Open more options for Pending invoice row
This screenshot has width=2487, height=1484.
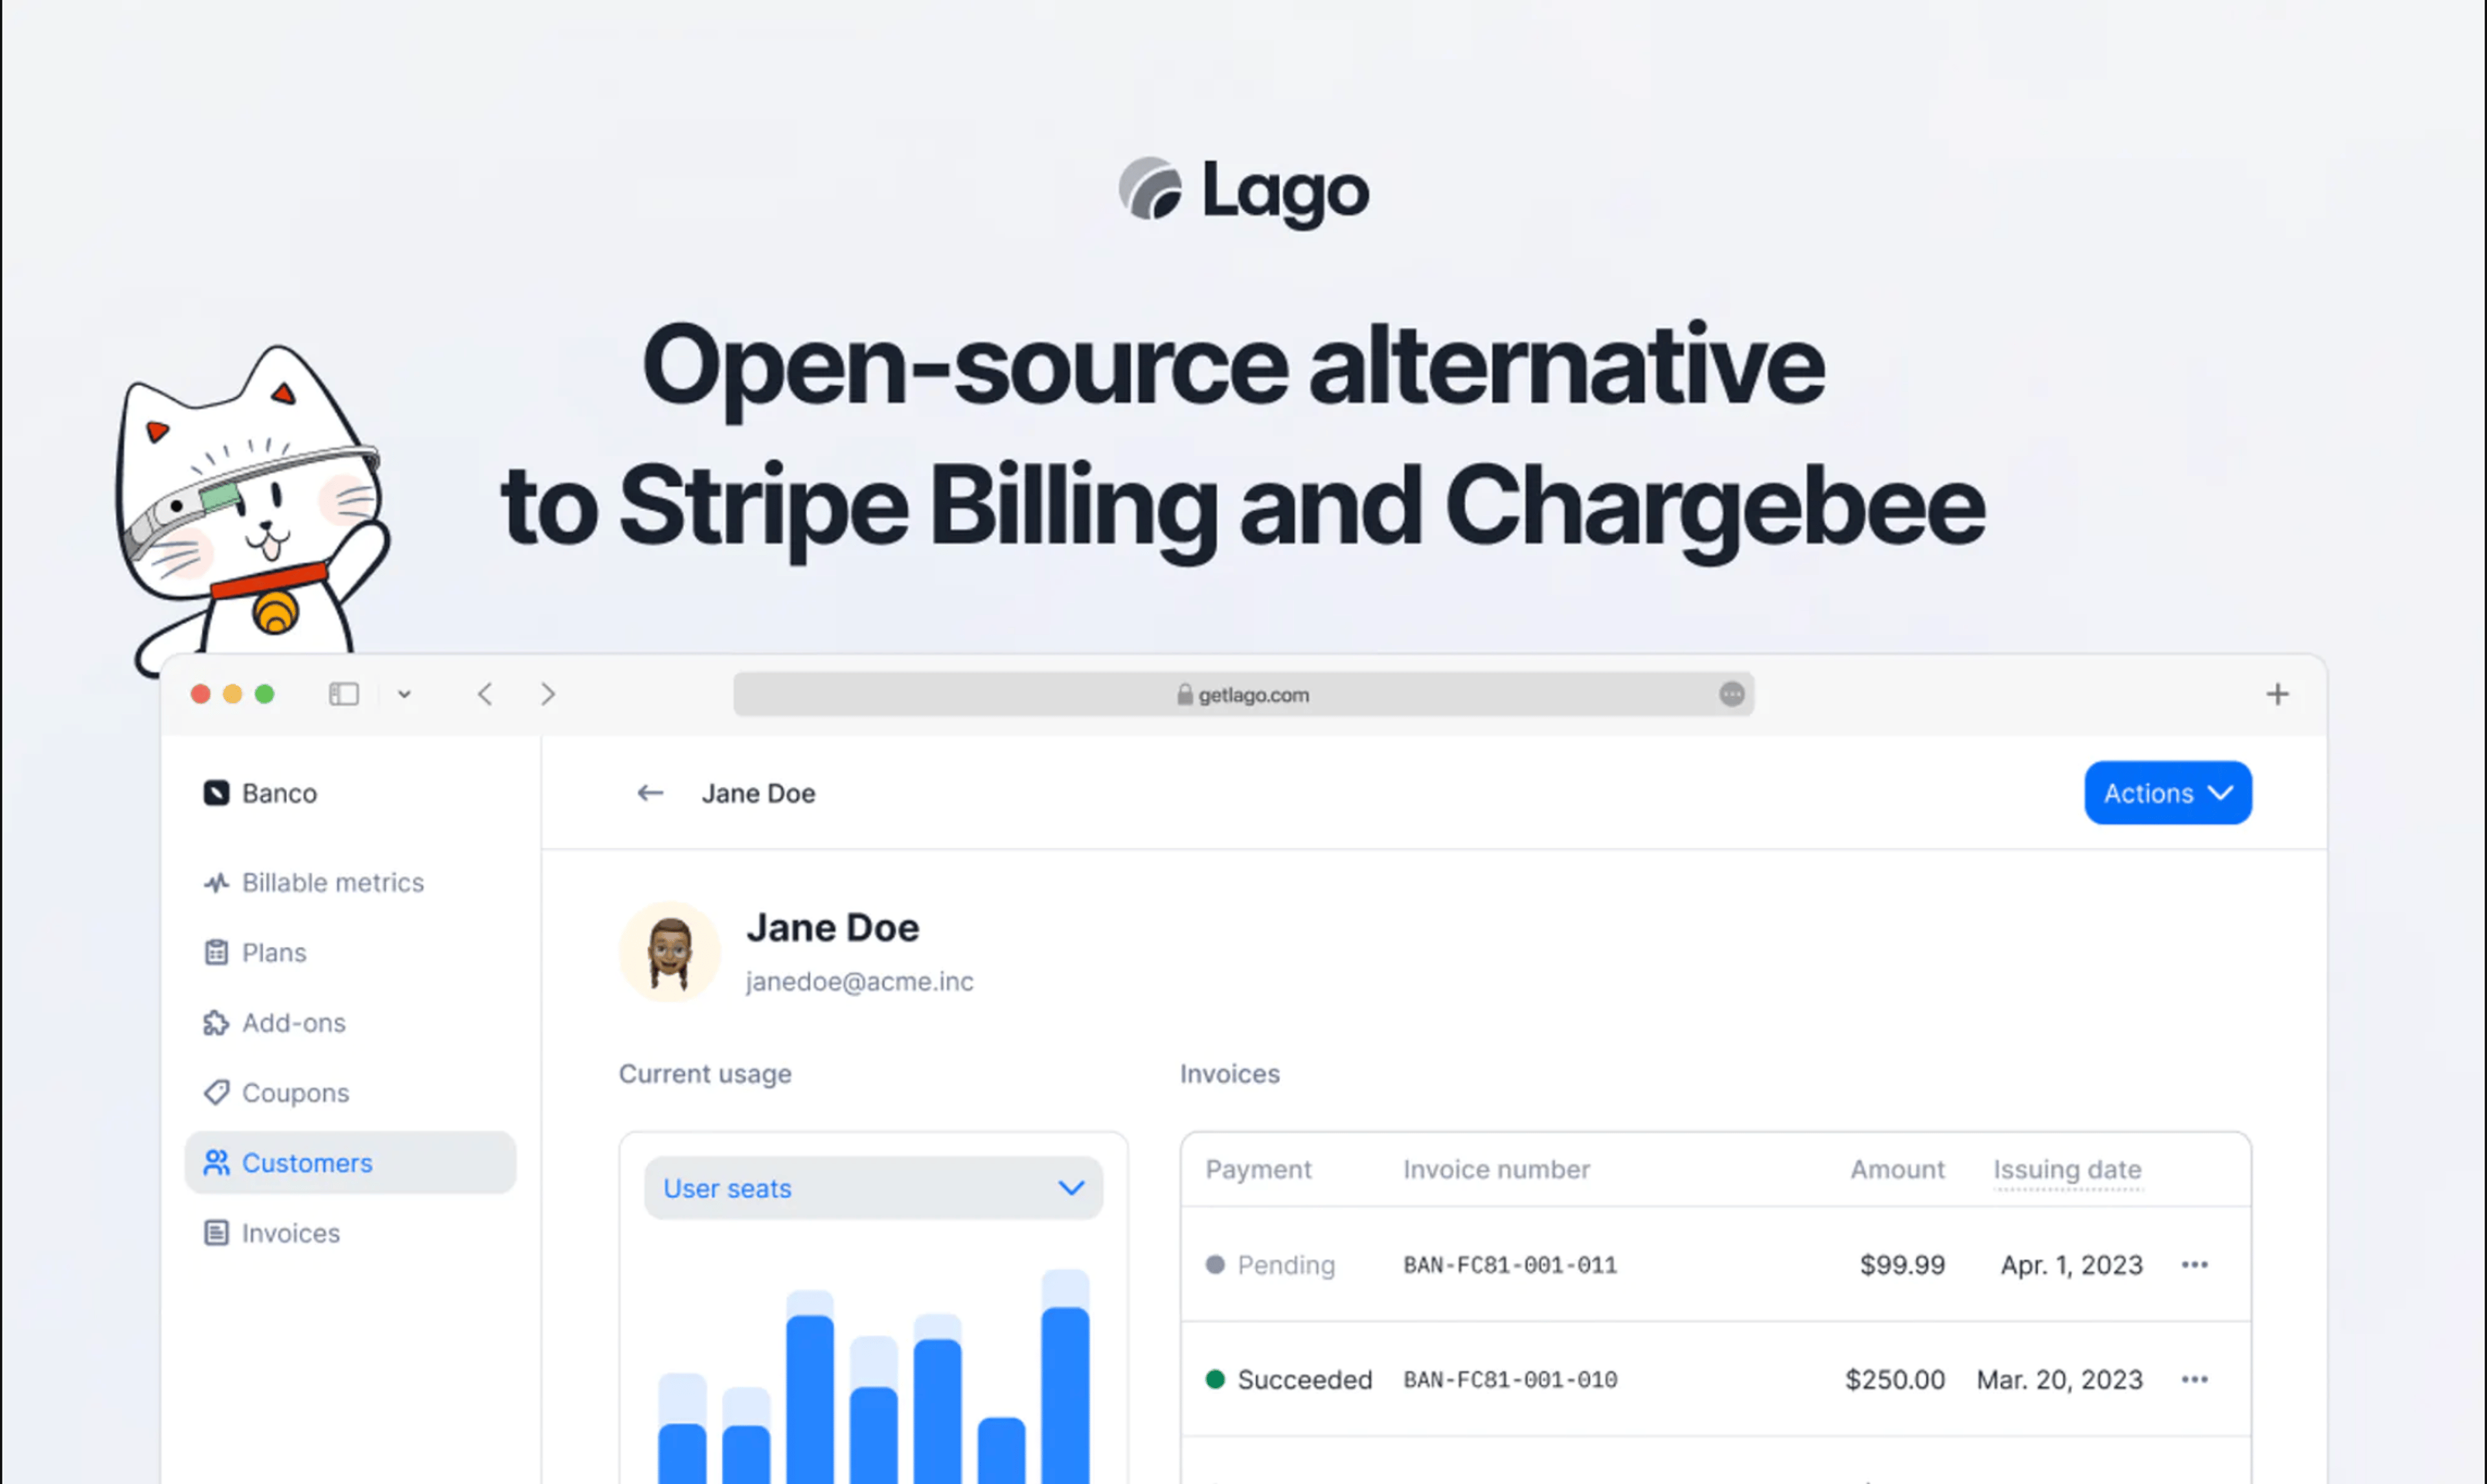click(2194, 1265)
